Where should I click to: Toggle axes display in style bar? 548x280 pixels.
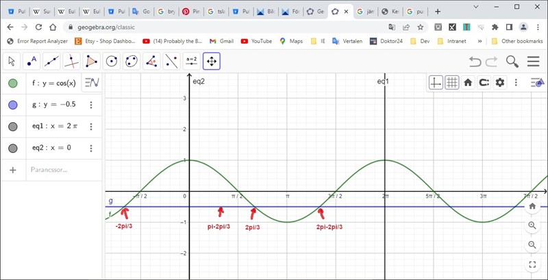[x=436, y=83]
